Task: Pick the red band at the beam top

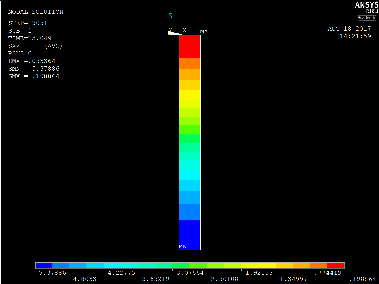Action: coord(189,46)
